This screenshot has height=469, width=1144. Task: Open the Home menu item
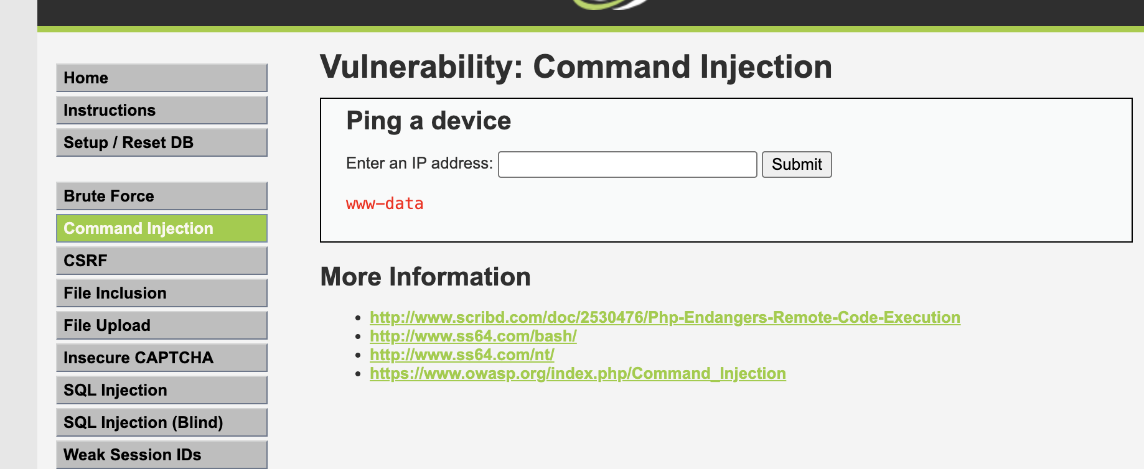point(162,78)
